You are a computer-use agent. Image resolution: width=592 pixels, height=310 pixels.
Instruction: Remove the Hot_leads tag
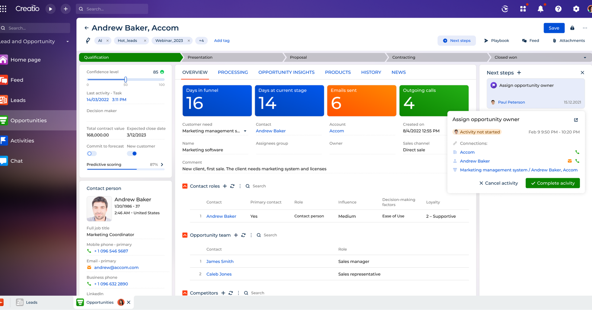click(x=145, y=41)
